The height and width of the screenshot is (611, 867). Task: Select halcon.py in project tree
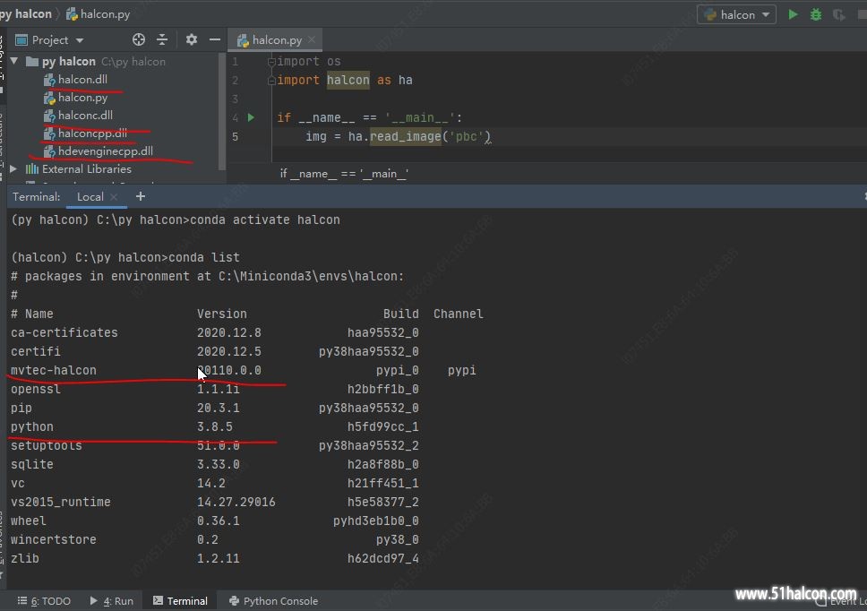[83, 98]
